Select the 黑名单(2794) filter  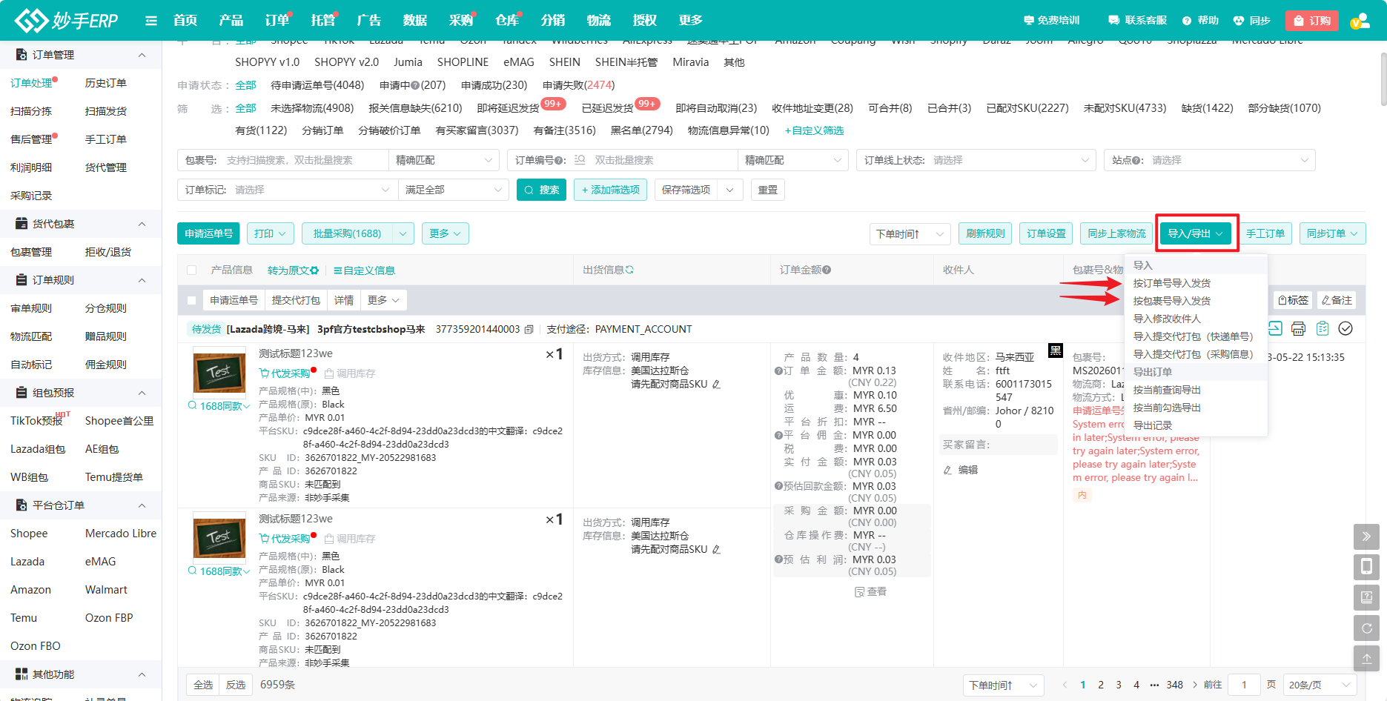click(641, 130)
